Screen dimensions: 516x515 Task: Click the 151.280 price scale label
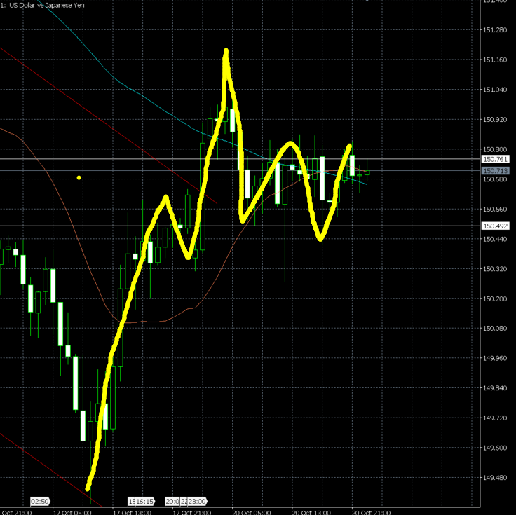pos(495,30)
